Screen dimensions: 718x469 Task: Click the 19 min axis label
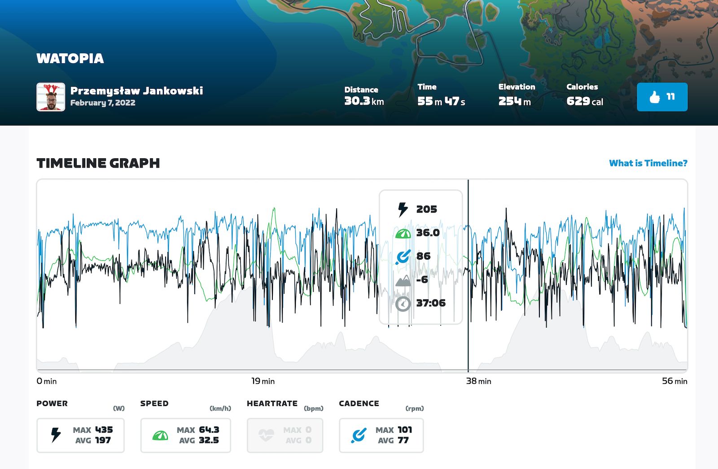(263, 381)
